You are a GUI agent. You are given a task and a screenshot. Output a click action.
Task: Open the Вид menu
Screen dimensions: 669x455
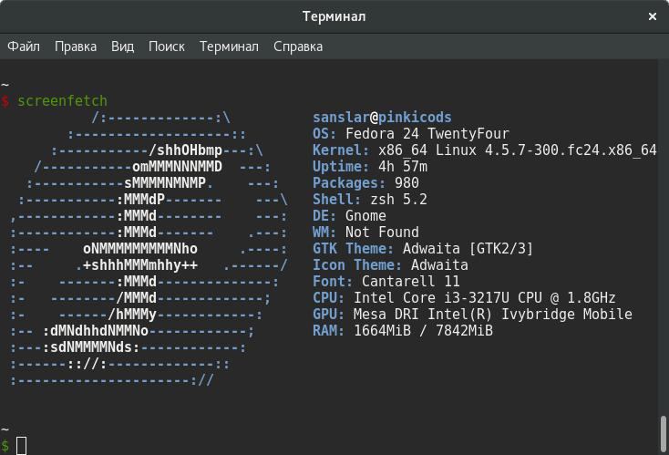point(122,46)
